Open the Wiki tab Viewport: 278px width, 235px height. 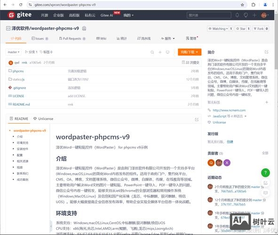[101, 39]
